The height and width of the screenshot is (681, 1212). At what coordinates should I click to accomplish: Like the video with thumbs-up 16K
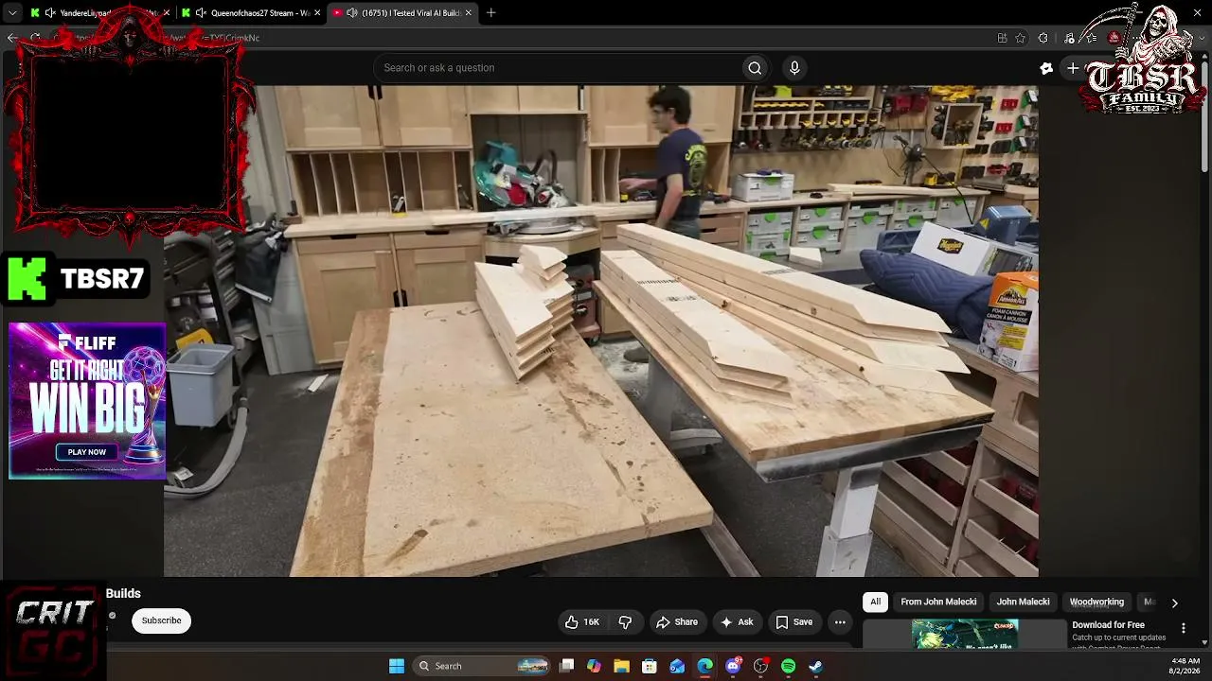(x=582, y=621)
